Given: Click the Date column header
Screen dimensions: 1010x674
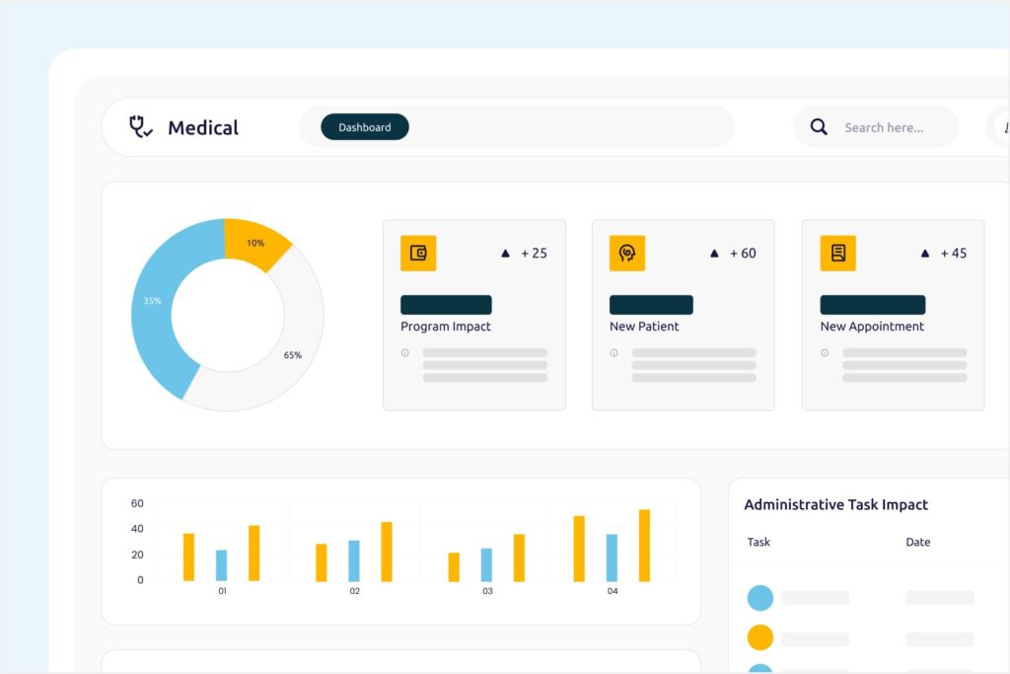Looking at the screenshot, I should [917, 542].
